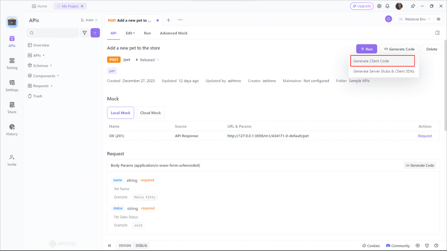Open a new tab with plus icon
447x251 pixels.
point(168,20)
